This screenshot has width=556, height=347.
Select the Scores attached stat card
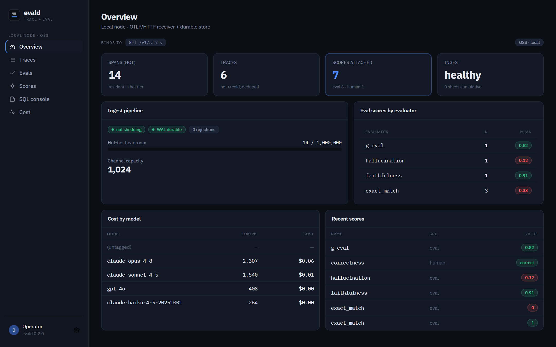pyautogui.click(x=378, y=75)
